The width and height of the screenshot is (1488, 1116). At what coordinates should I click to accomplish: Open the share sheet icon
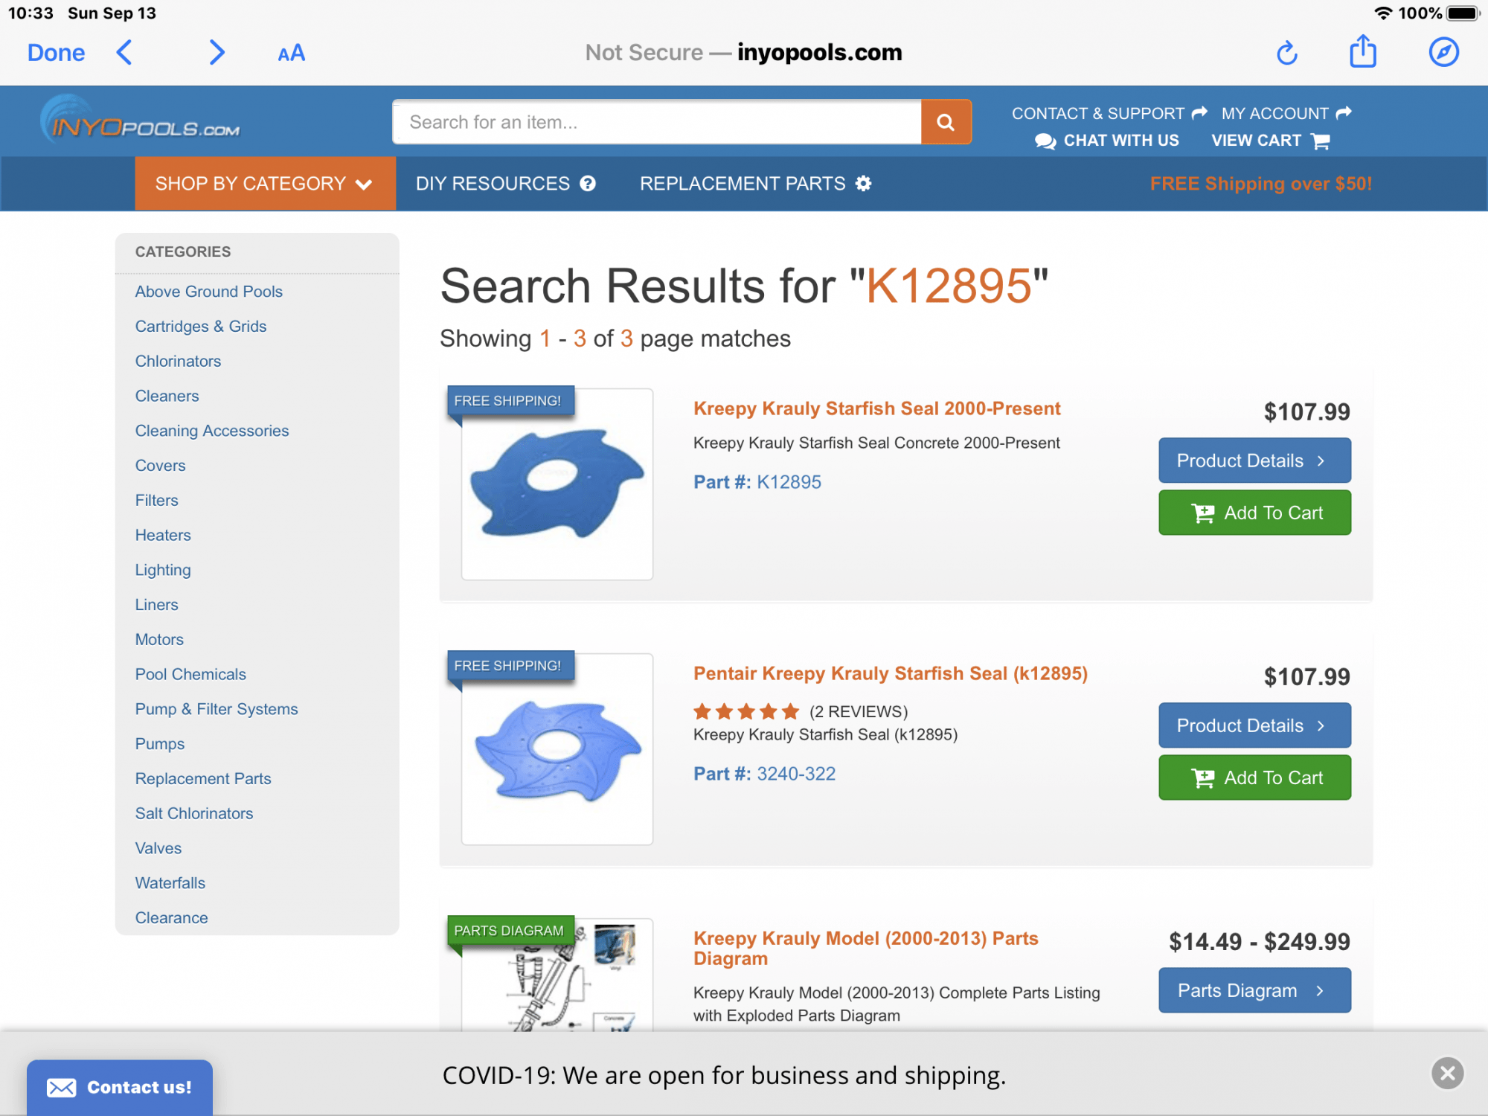point(1363,51)
